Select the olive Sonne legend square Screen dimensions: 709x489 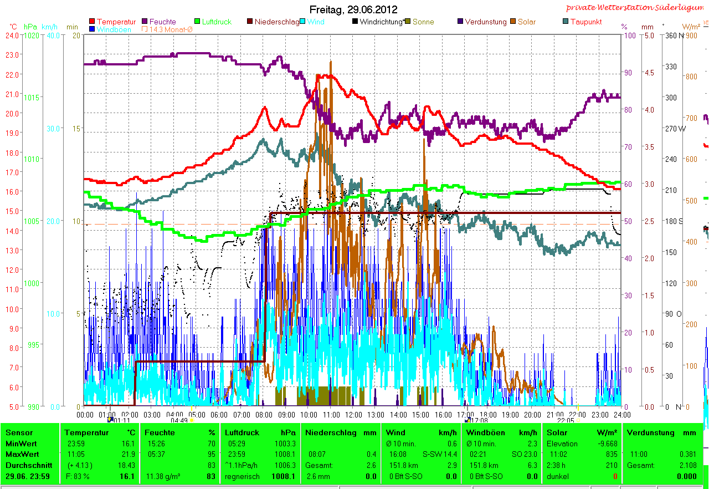408,22
